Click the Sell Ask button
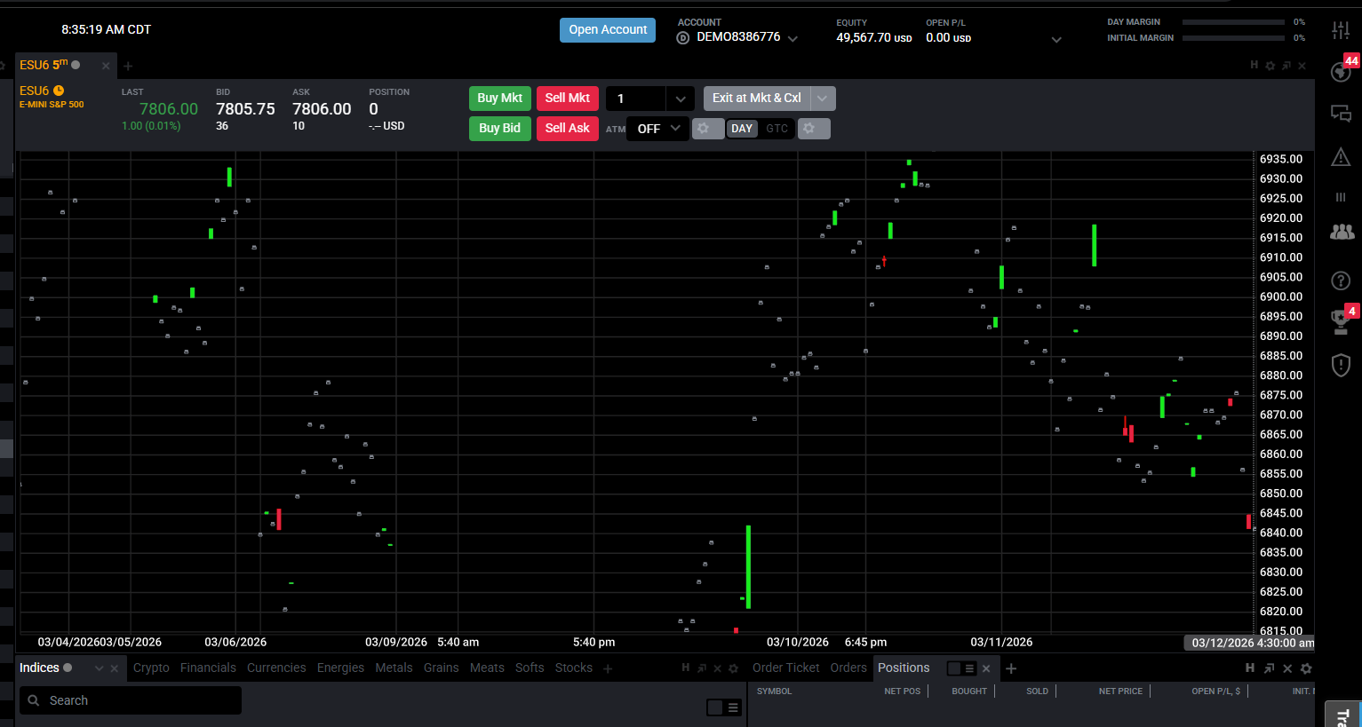 [x=568, y=129]
